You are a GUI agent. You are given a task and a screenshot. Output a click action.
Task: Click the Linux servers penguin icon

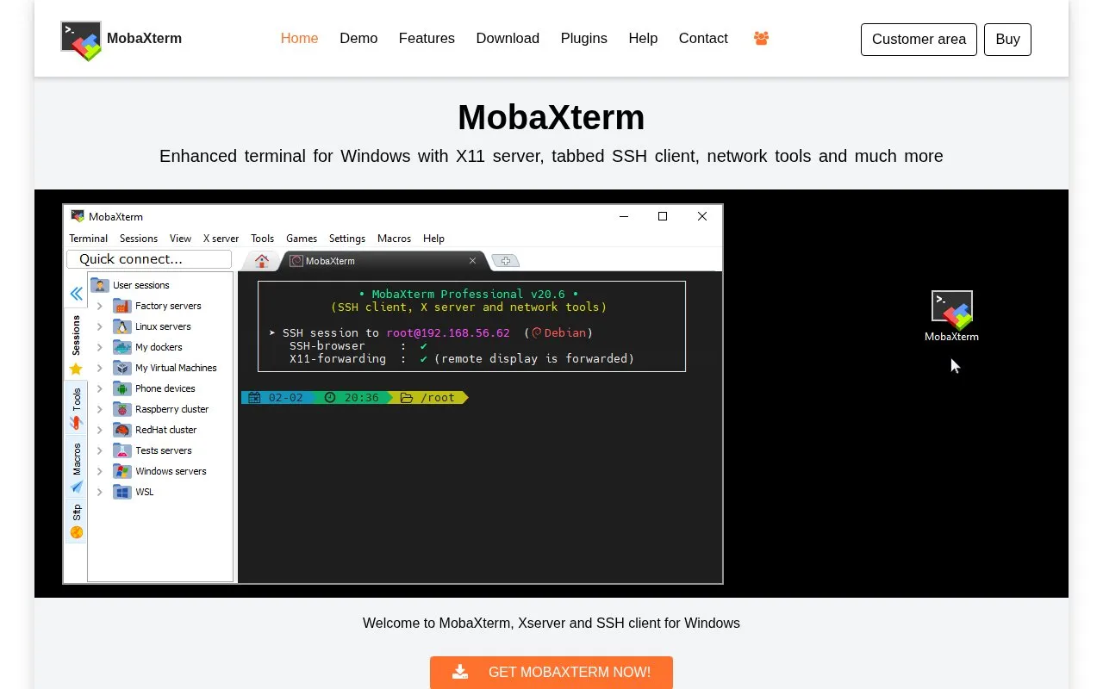(x=122, y=326)
